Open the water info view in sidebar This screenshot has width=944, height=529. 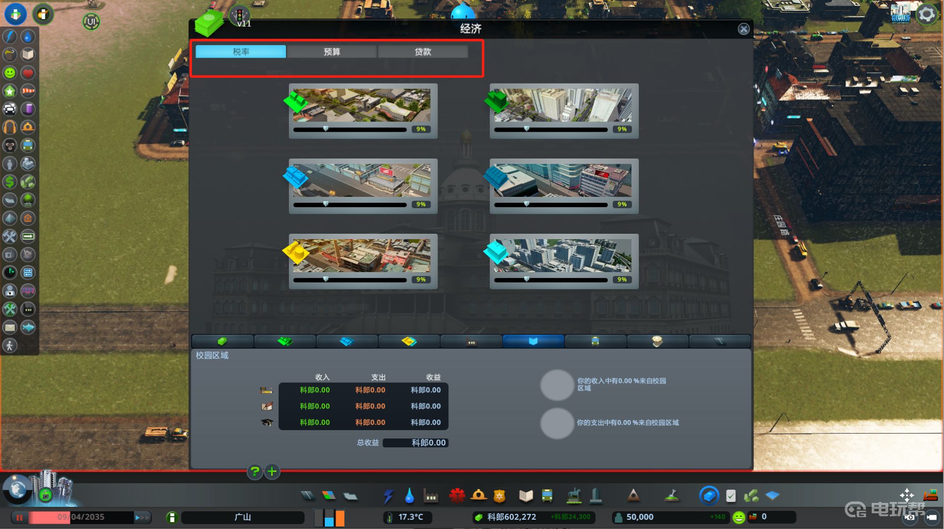(28, 36)
